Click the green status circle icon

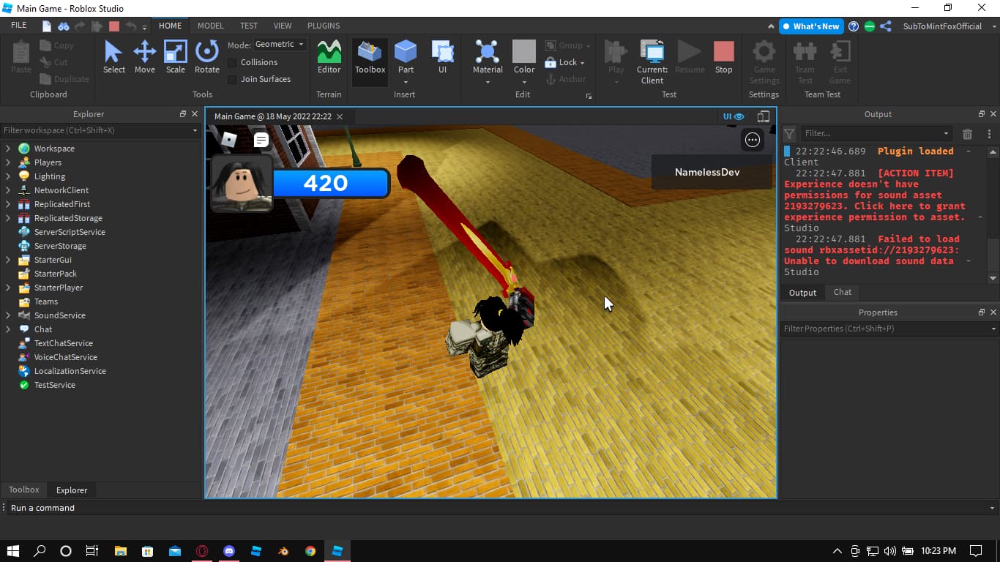pyautogui.click(x=870, y=26)
